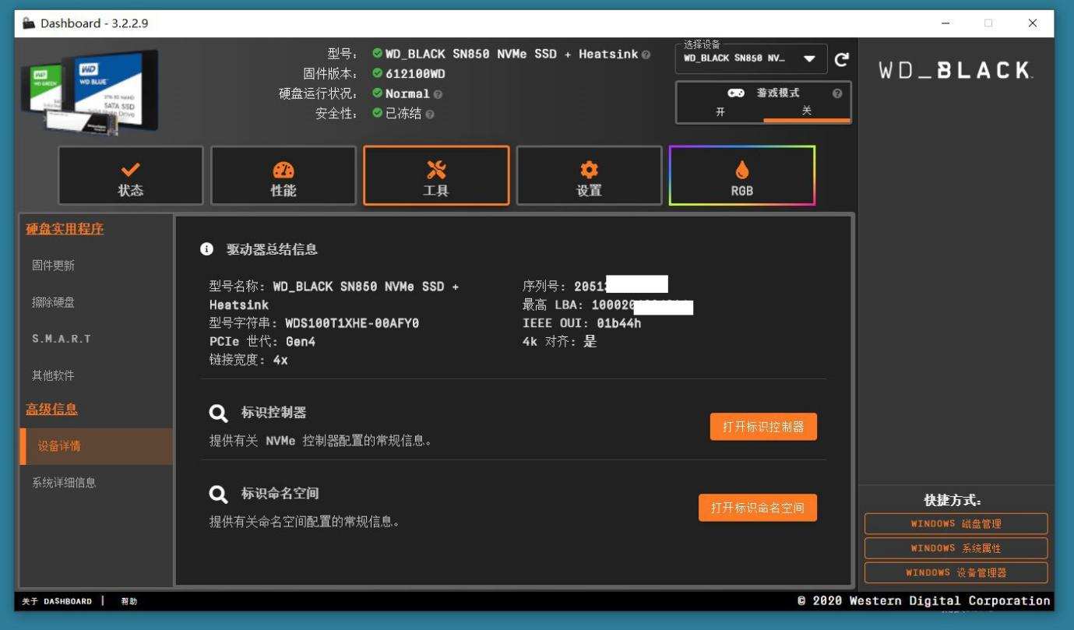Click the refresh device list icon
The image size is (1074, 630).
841,59
